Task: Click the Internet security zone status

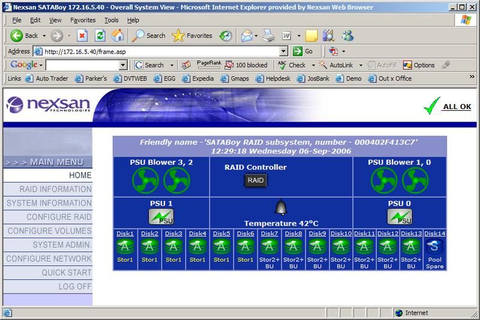Action: (412, 313)
